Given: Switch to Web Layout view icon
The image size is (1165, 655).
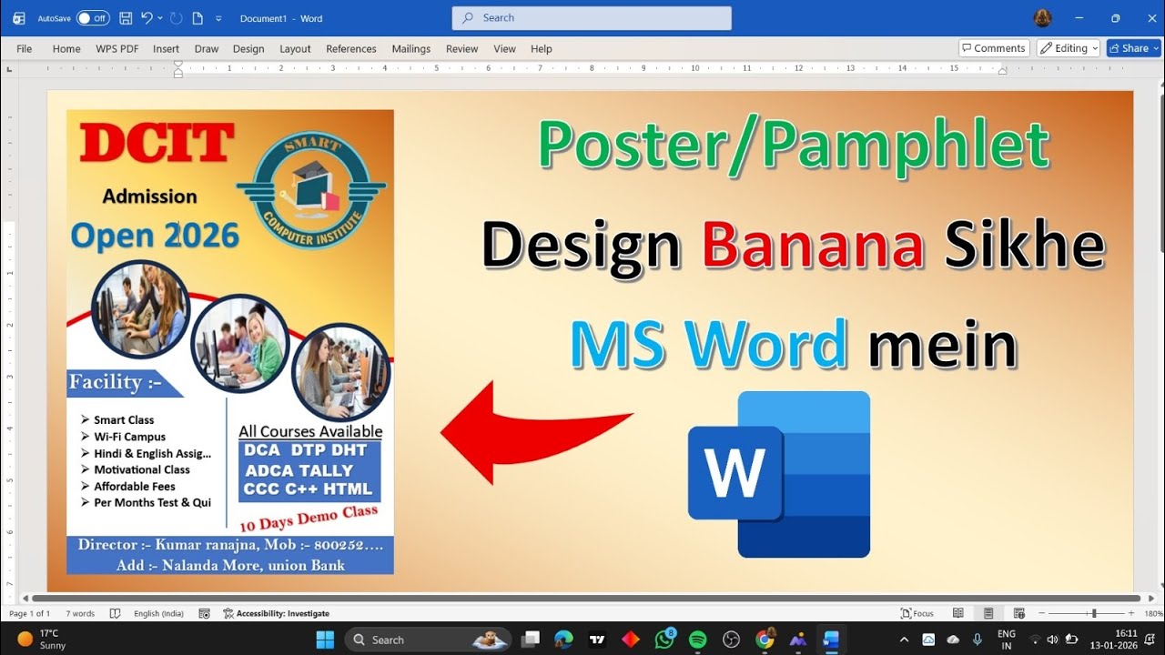Looking at the screenshot, I should [1019, 614].
